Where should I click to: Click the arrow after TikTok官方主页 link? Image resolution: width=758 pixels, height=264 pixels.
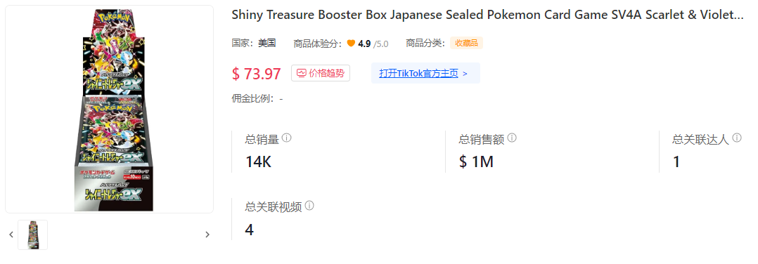465,74
